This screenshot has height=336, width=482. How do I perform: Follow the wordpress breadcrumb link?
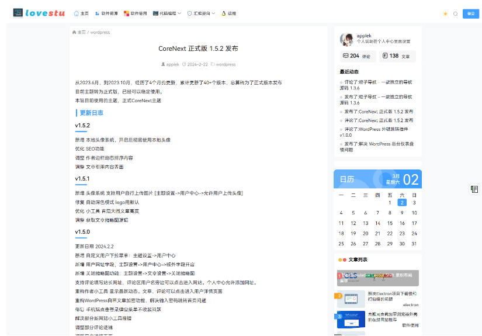(100, 32)
